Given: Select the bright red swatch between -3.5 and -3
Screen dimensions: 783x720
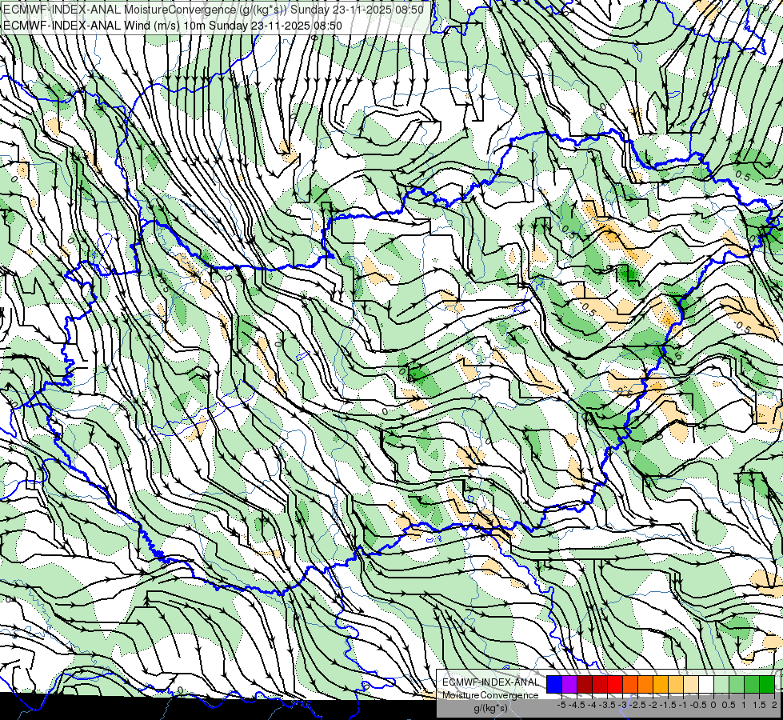Looking at the screenshot, I should point(615,685).
